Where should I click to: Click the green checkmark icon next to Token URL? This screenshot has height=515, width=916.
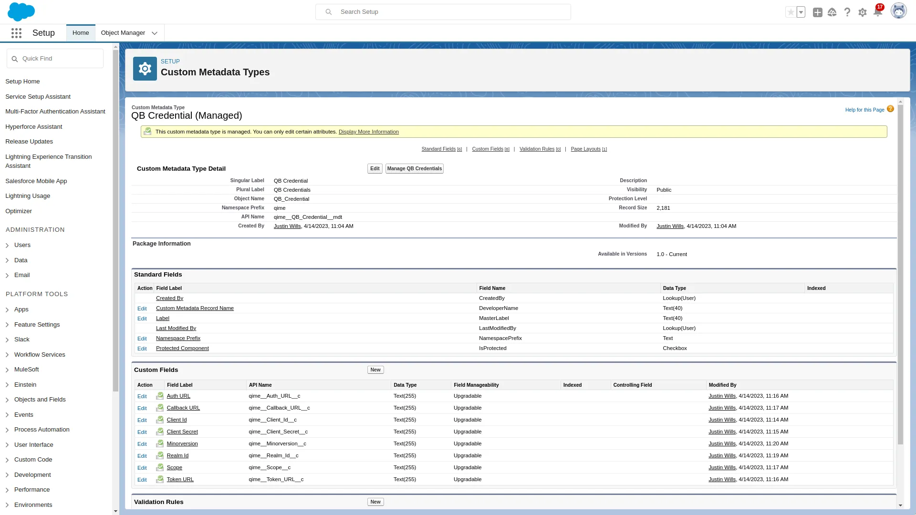(160, 479)
